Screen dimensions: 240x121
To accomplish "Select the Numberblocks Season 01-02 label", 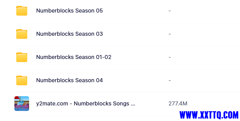I will [x=74, y=57].
